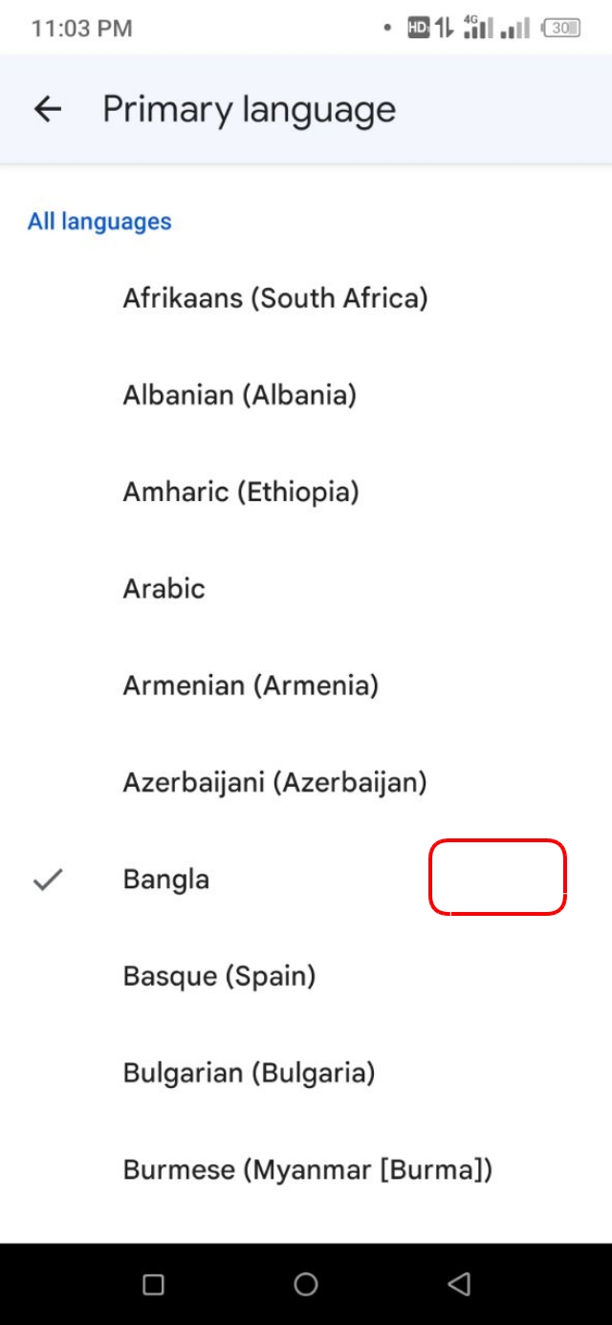This screenshot has width=612, height=1325.
Task: Select Arabic as primary language
Action: 163,588
